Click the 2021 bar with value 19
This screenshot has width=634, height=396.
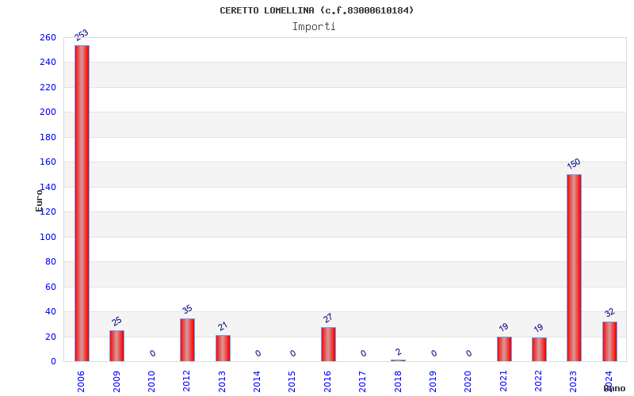tap(504, 349)
